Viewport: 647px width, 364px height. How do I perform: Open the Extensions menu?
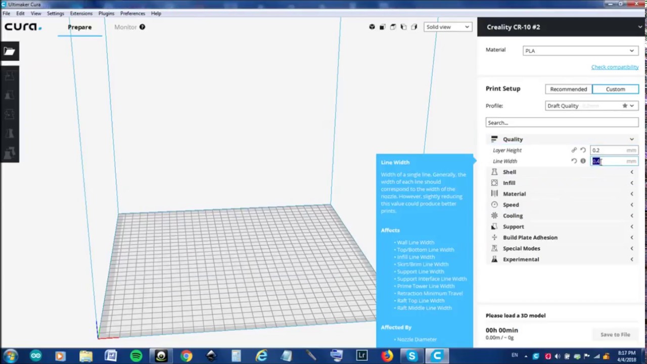pyautogui.click(x=81, y=13)
